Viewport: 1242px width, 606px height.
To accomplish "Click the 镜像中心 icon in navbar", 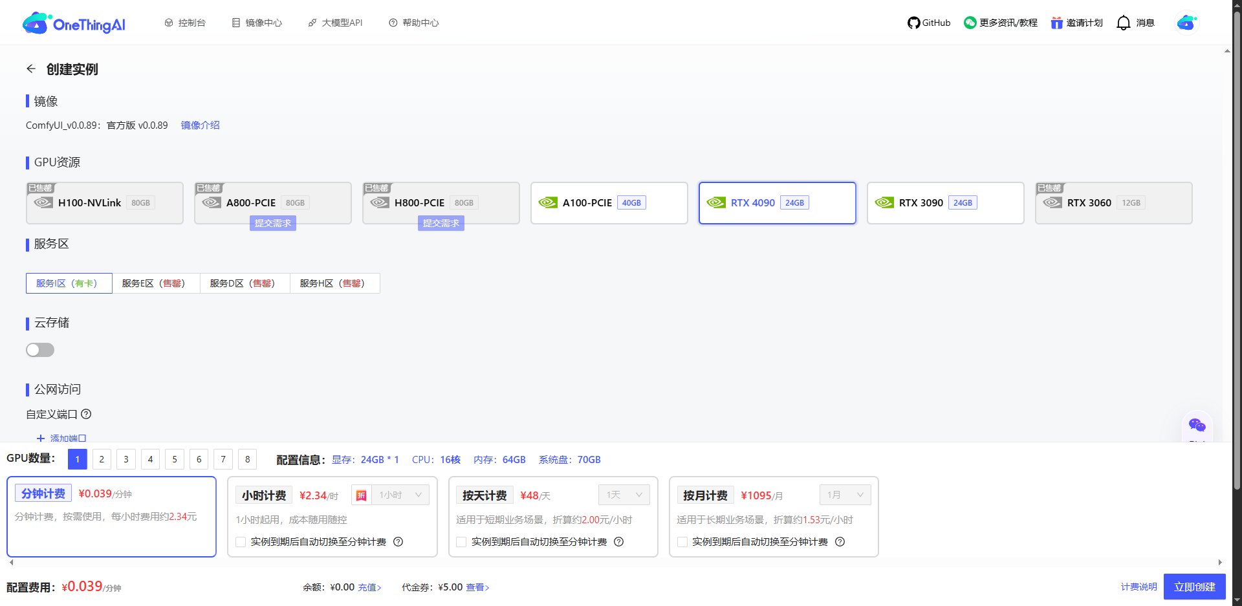I will coord(236,23).
